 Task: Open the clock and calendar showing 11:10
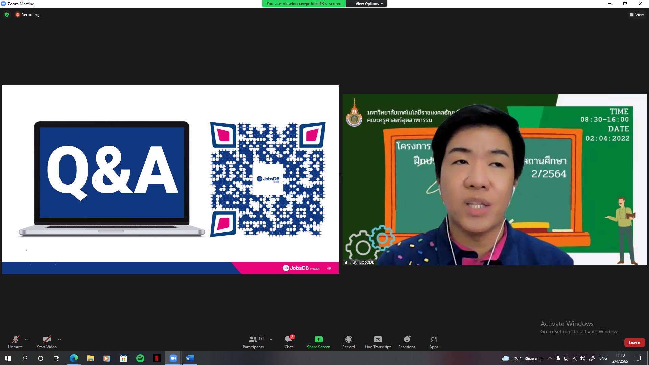click(x=620, y=358)
